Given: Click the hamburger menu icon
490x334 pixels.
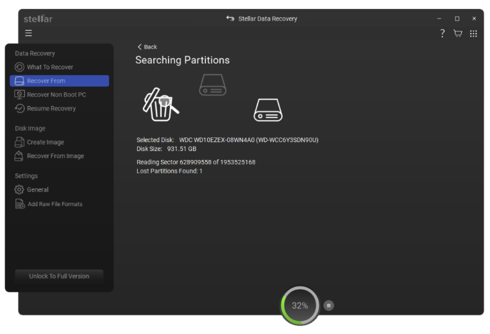Looking at the screenshot, I should (x=28, y=33).
